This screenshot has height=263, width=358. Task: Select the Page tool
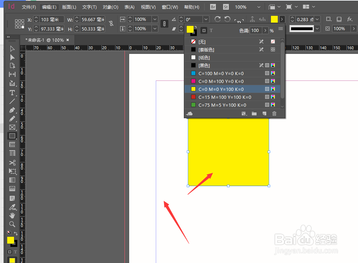[12, 66]
